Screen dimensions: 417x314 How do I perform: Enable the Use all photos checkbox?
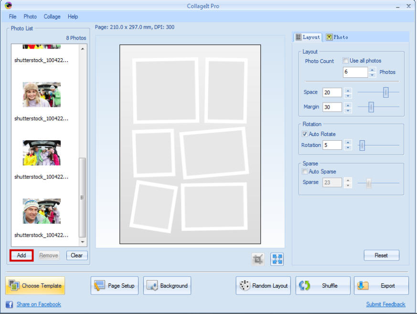345,61
